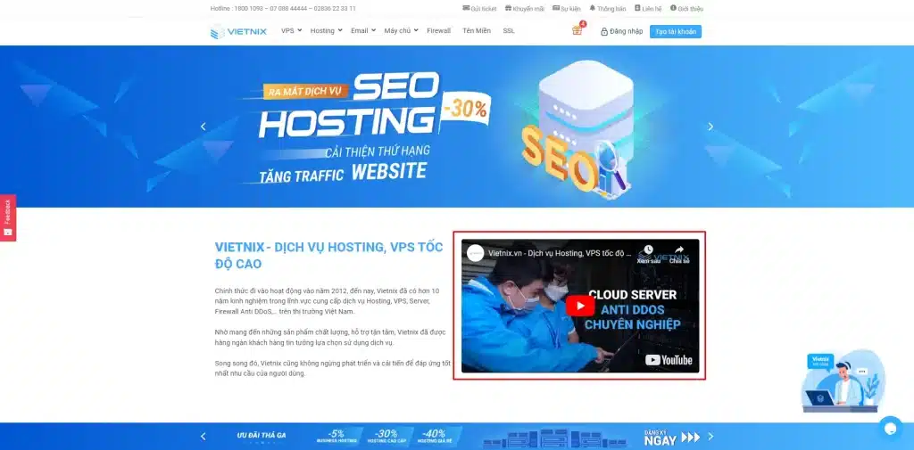Open the Tên Miền menu item
The height and width of the screenshot is (450, 914).
(x=477, y=31)
